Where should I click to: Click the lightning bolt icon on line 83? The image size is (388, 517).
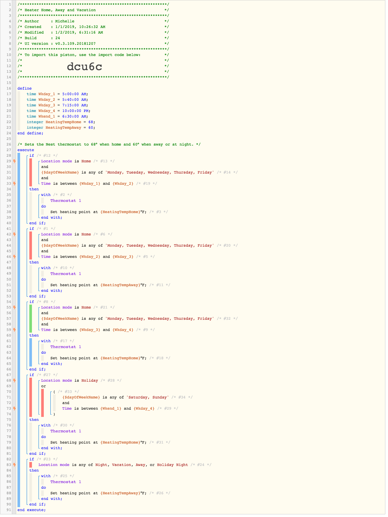click(x=14, y=465)
